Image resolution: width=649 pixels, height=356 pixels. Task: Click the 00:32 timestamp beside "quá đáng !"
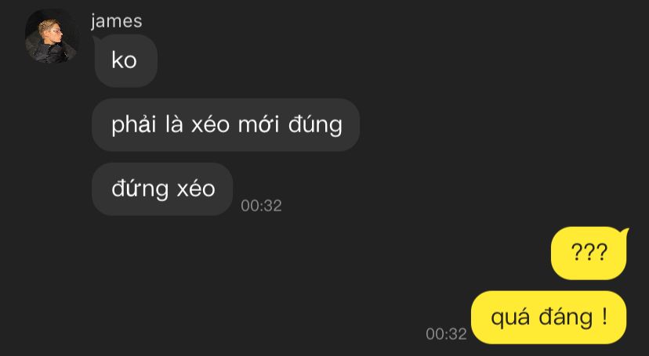coord(446,333)
